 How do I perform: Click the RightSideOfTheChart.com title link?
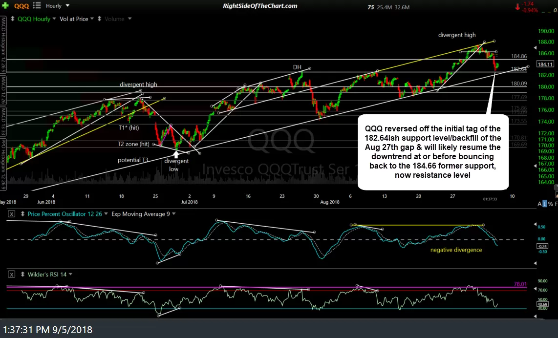(260, 6)
